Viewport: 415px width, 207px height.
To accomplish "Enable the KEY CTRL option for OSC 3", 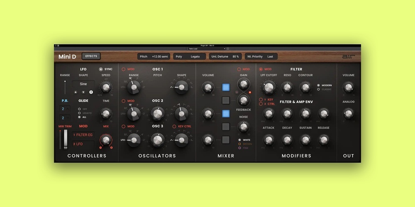I will [182, 126].
